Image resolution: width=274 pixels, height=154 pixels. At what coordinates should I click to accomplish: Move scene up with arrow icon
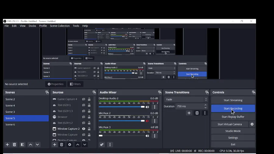point(30,145)
